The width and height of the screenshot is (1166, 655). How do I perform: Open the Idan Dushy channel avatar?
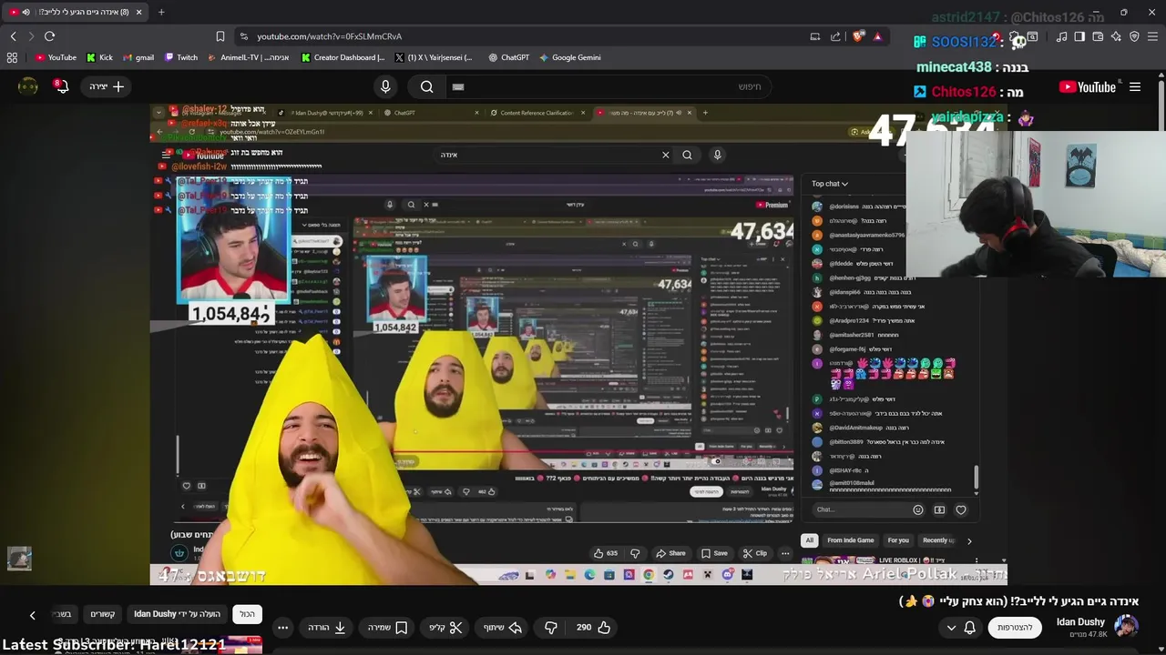(1126, 628)
